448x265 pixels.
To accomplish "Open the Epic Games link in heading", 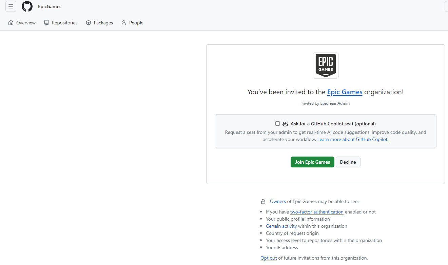I will tap(345, 92).
